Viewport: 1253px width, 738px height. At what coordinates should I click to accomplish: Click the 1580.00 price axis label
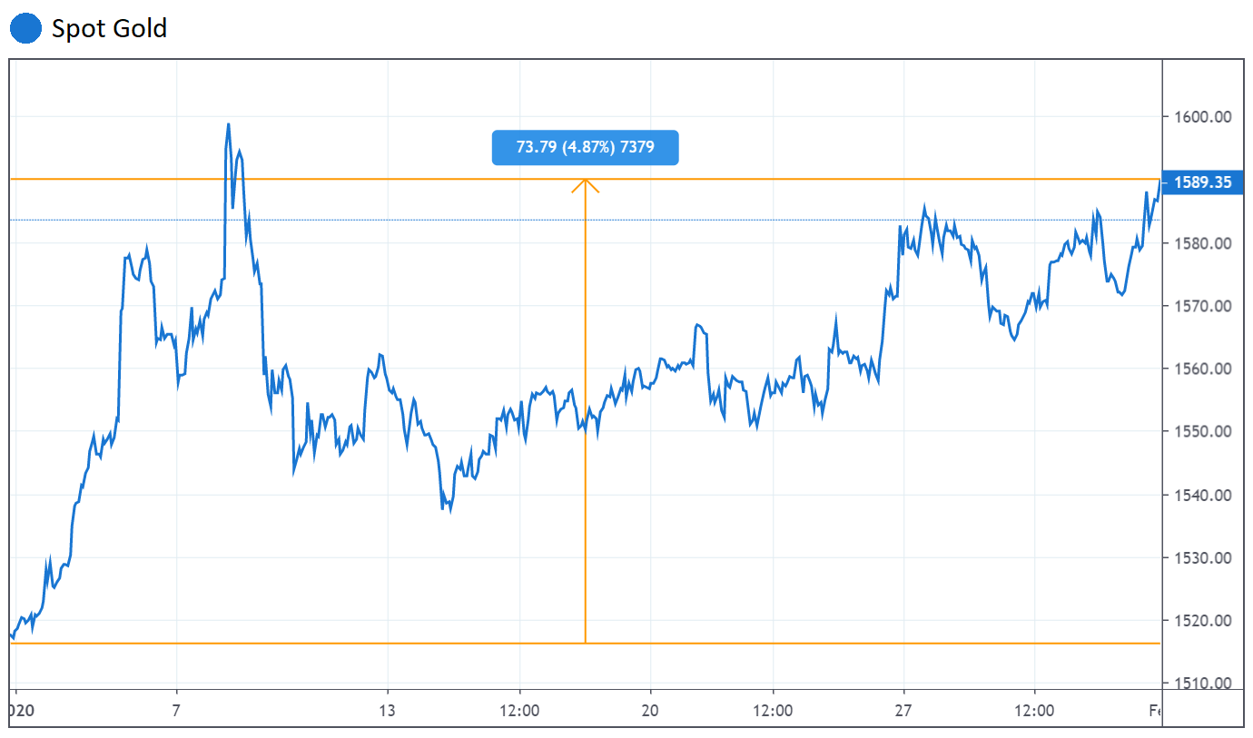pos(1202,243)
